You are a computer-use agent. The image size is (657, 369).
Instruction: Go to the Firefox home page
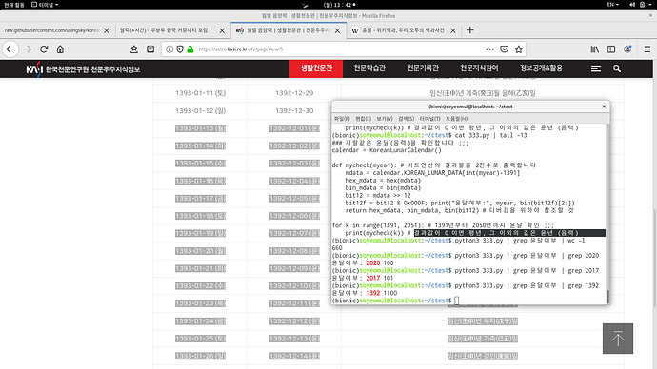[x=60, y=49]
